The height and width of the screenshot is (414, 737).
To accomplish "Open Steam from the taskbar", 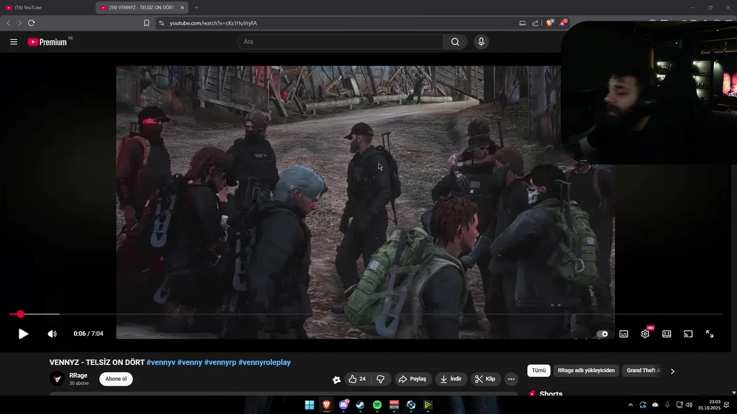I will pos(360,405).
